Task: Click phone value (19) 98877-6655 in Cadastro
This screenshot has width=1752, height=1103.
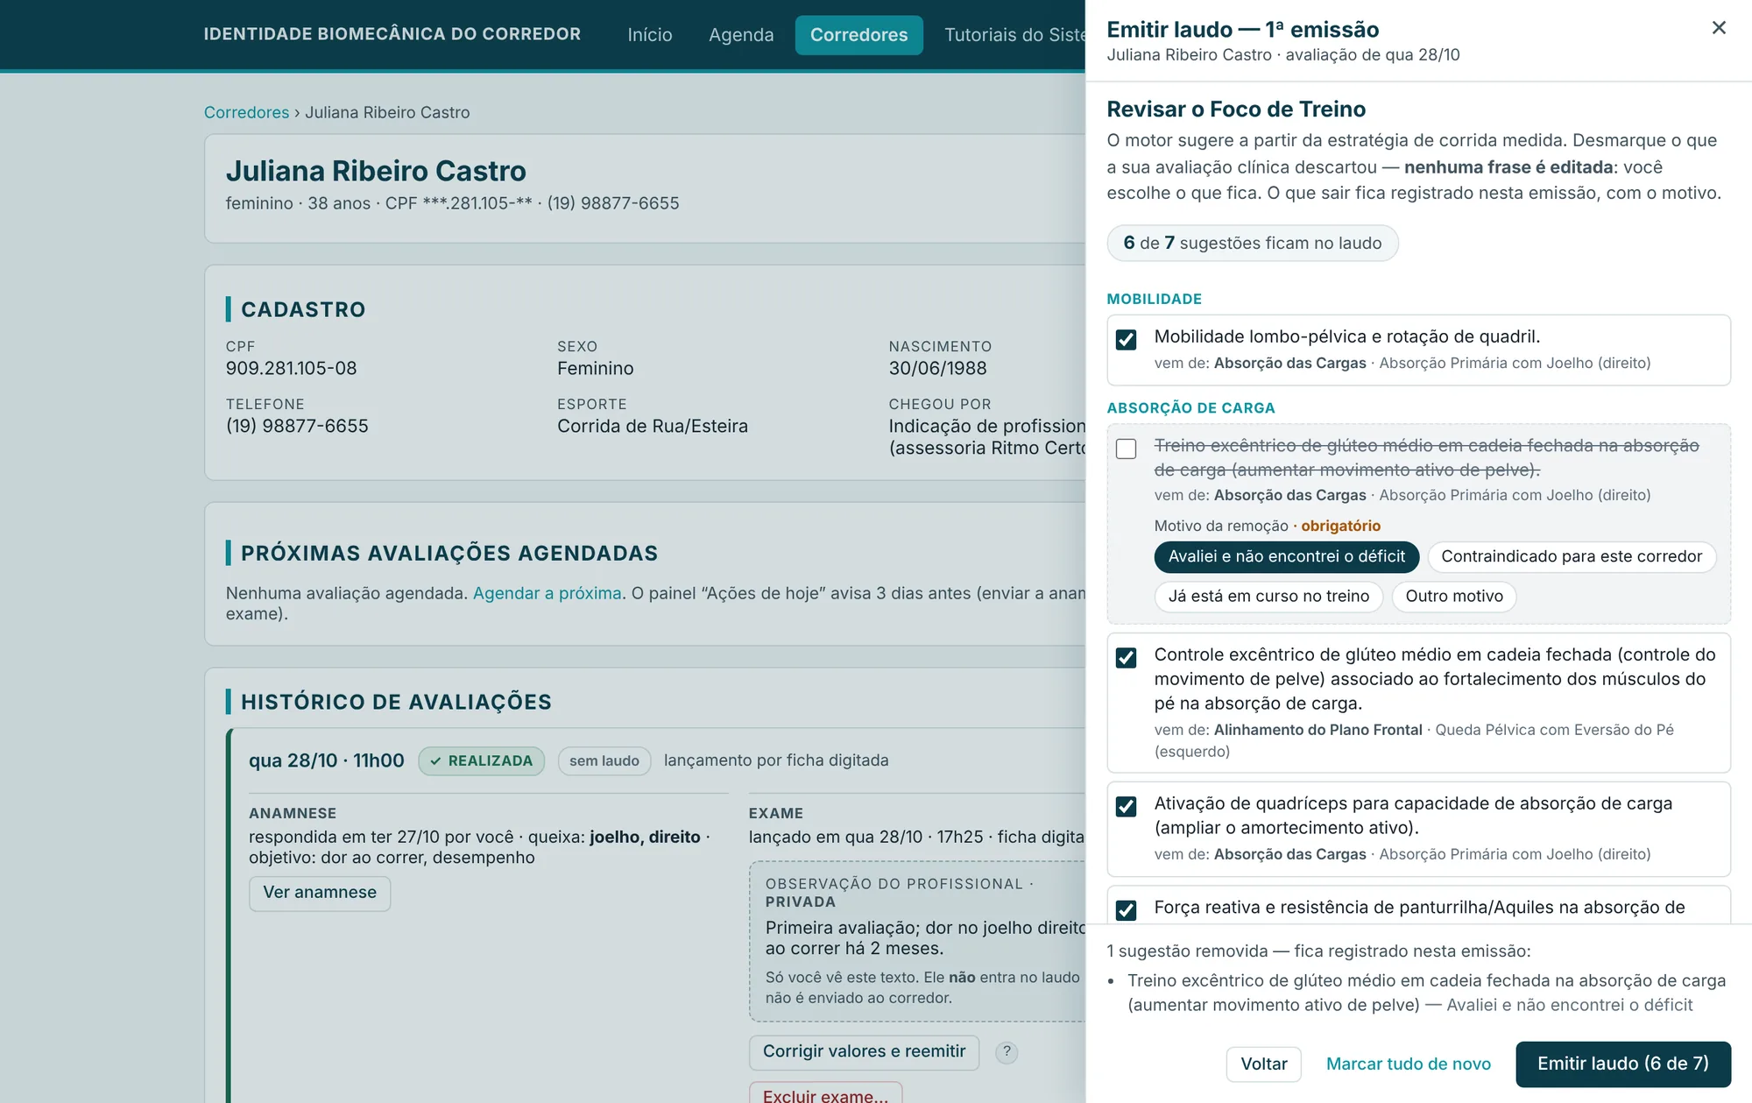Action: (297, 426)
